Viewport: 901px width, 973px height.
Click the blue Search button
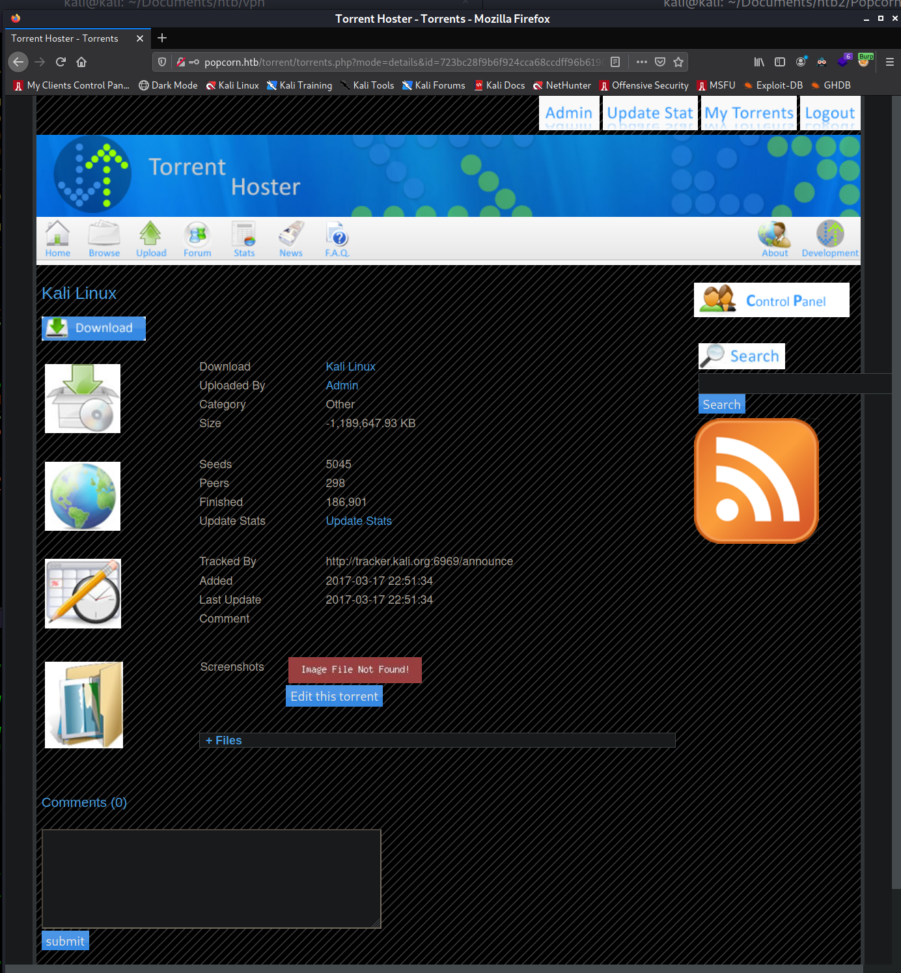pos(721,404)
